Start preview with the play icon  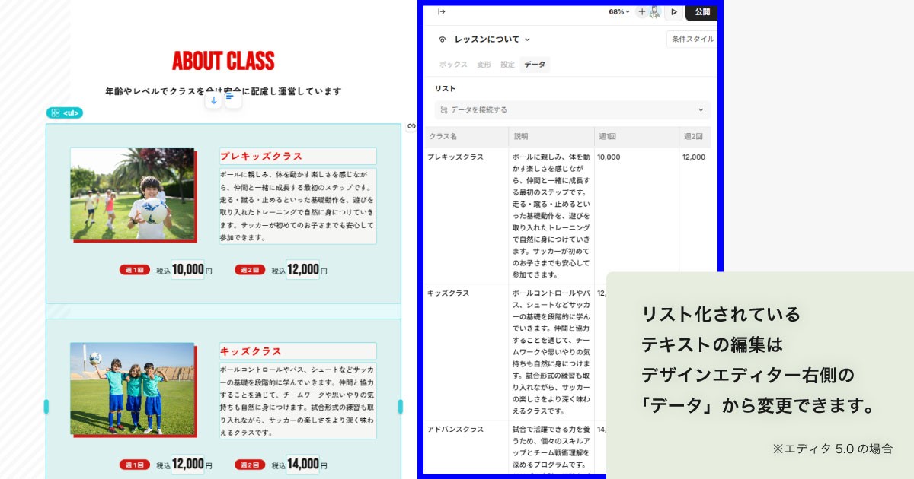674,11
